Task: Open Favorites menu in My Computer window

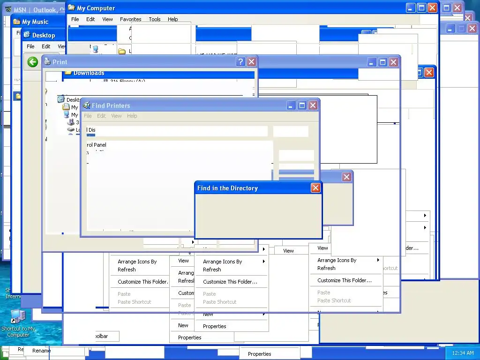Action: tap(131, 19)
